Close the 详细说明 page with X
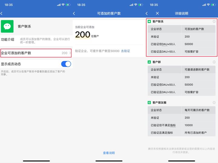Screen dimensions: 218x163 pyautogui.click(x=157, y=13)
